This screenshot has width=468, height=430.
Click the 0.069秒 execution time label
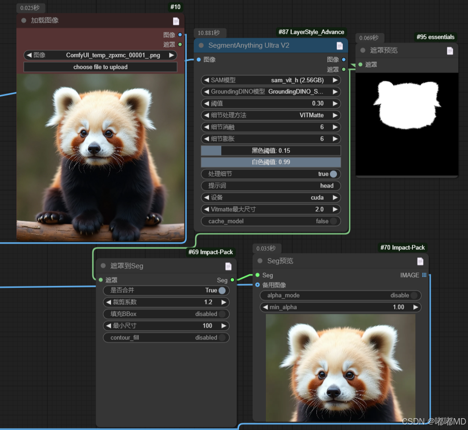369,38
